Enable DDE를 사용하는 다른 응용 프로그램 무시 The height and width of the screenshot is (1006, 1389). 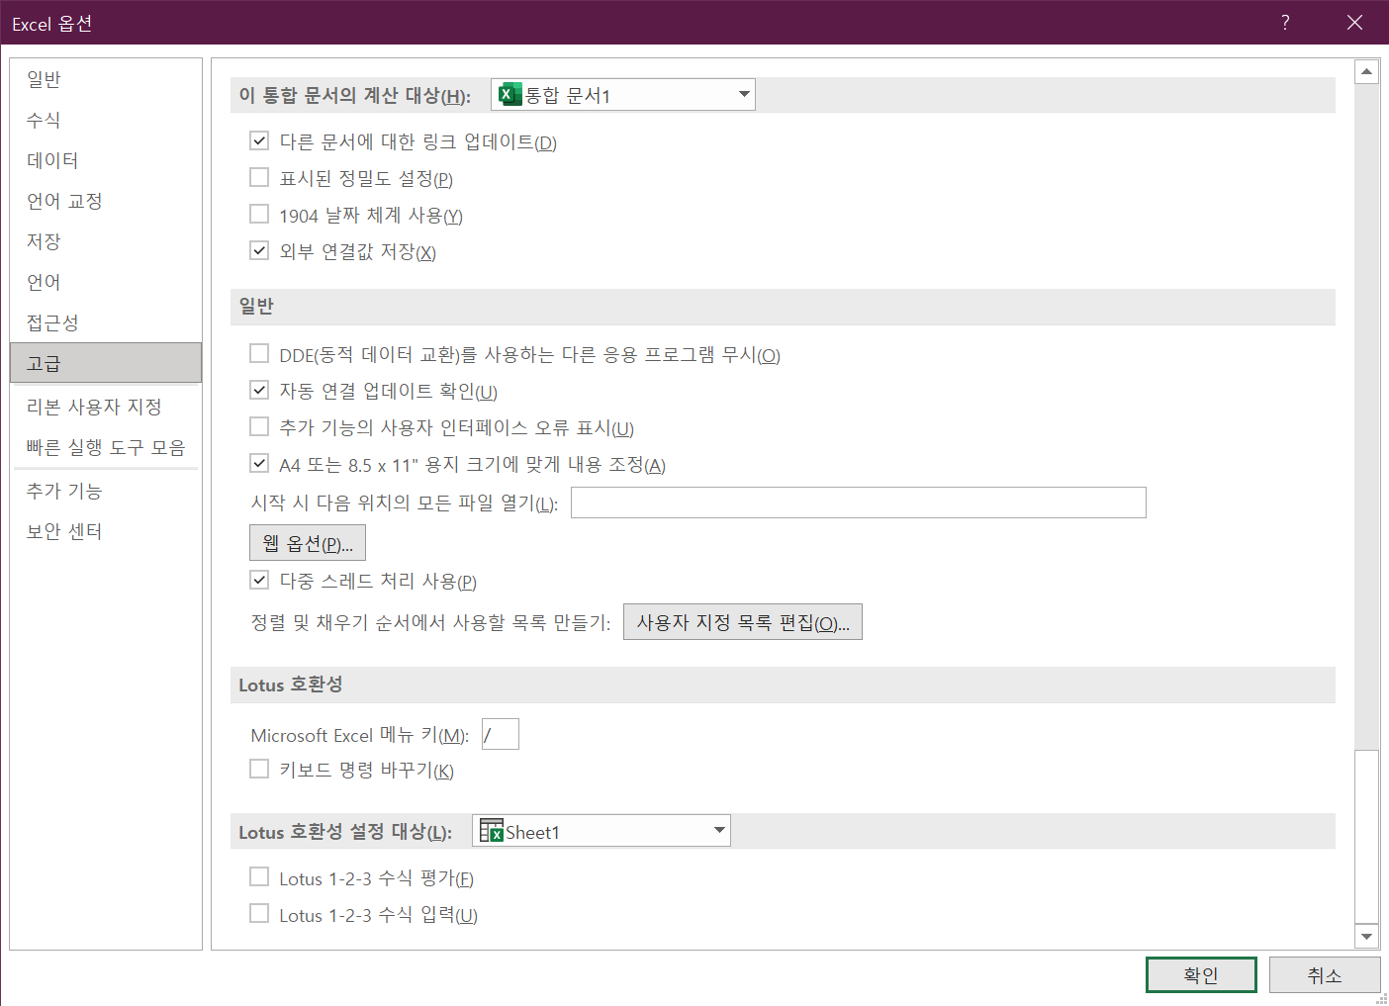coord(259,354)
